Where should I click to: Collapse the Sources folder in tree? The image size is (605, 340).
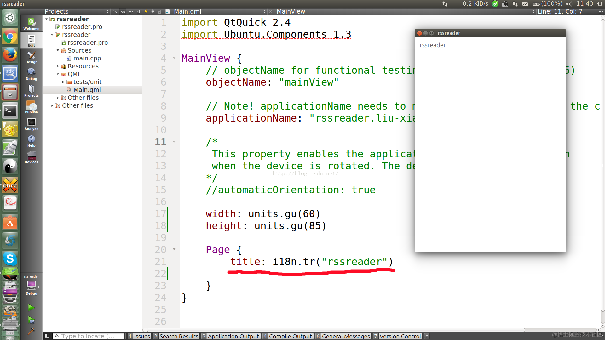58,50
